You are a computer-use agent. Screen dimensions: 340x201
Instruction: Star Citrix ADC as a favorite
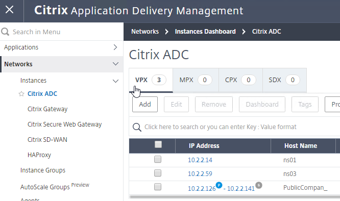tap(21, 94)
